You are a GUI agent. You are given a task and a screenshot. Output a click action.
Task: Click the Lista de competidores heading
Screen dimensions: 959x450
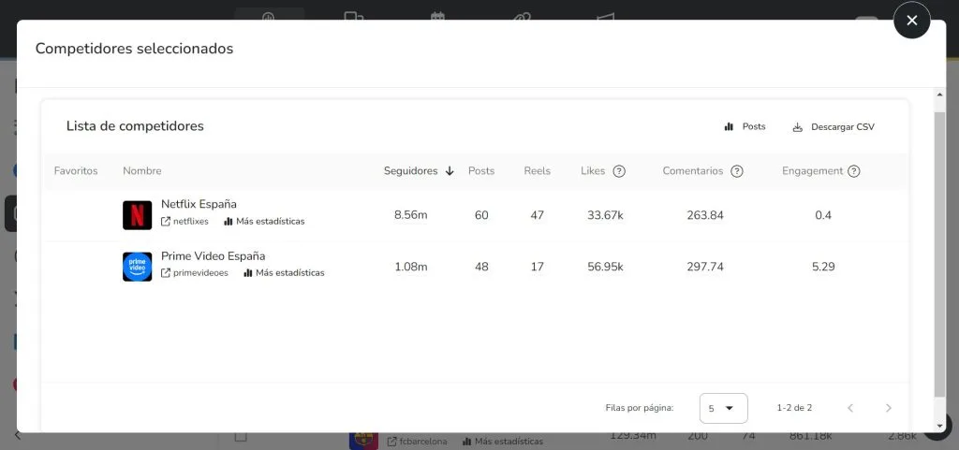point(135,126)
